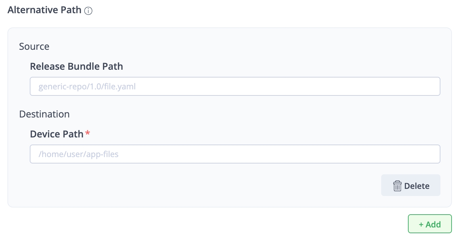Image resolution: width=458 pixels, height=241 pixels.
Task: Click the /home/user/app-files placeholder text
Action: point(78,154)
